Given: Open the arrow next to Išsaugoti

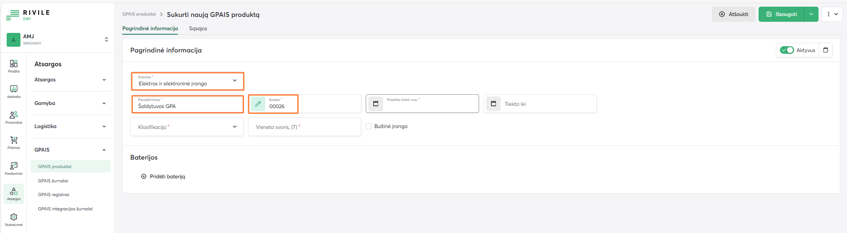Looking at the screenshot, I should (811, 14).
